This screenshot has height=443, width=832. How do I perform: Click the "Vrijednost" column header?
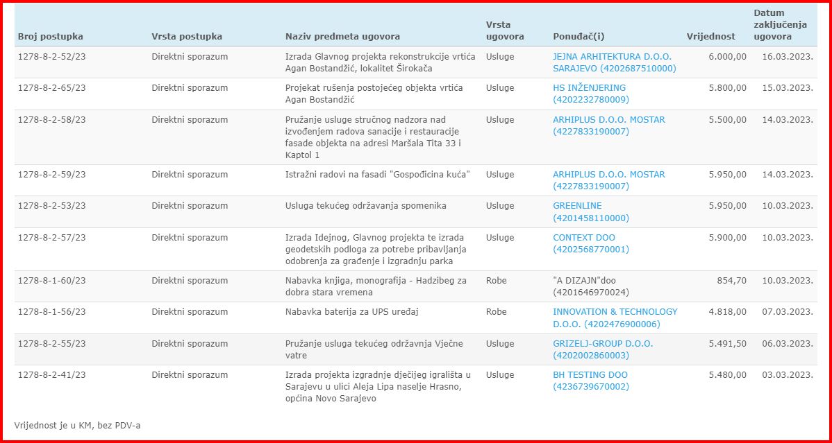(710, 37)
